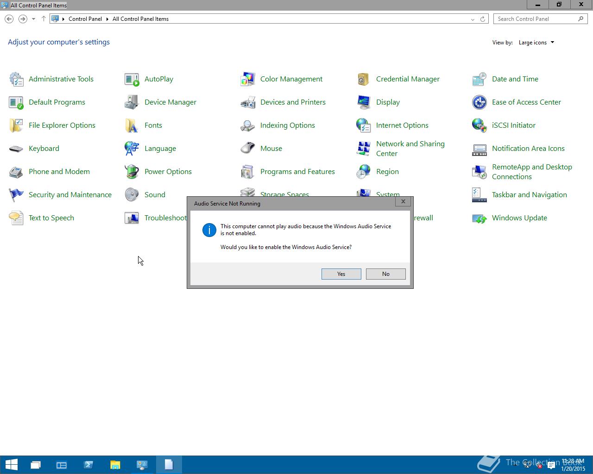Open the Security and Maintenance icon

click(x=16, y=195)
